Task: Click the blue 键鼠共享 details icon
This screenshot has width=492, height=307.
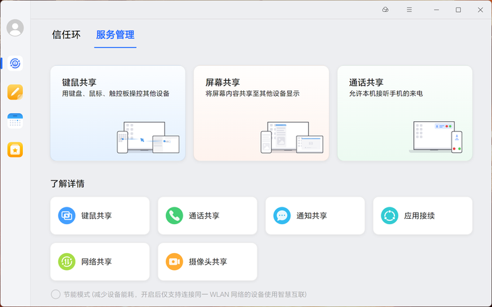Action: click(x=67, y=215)
